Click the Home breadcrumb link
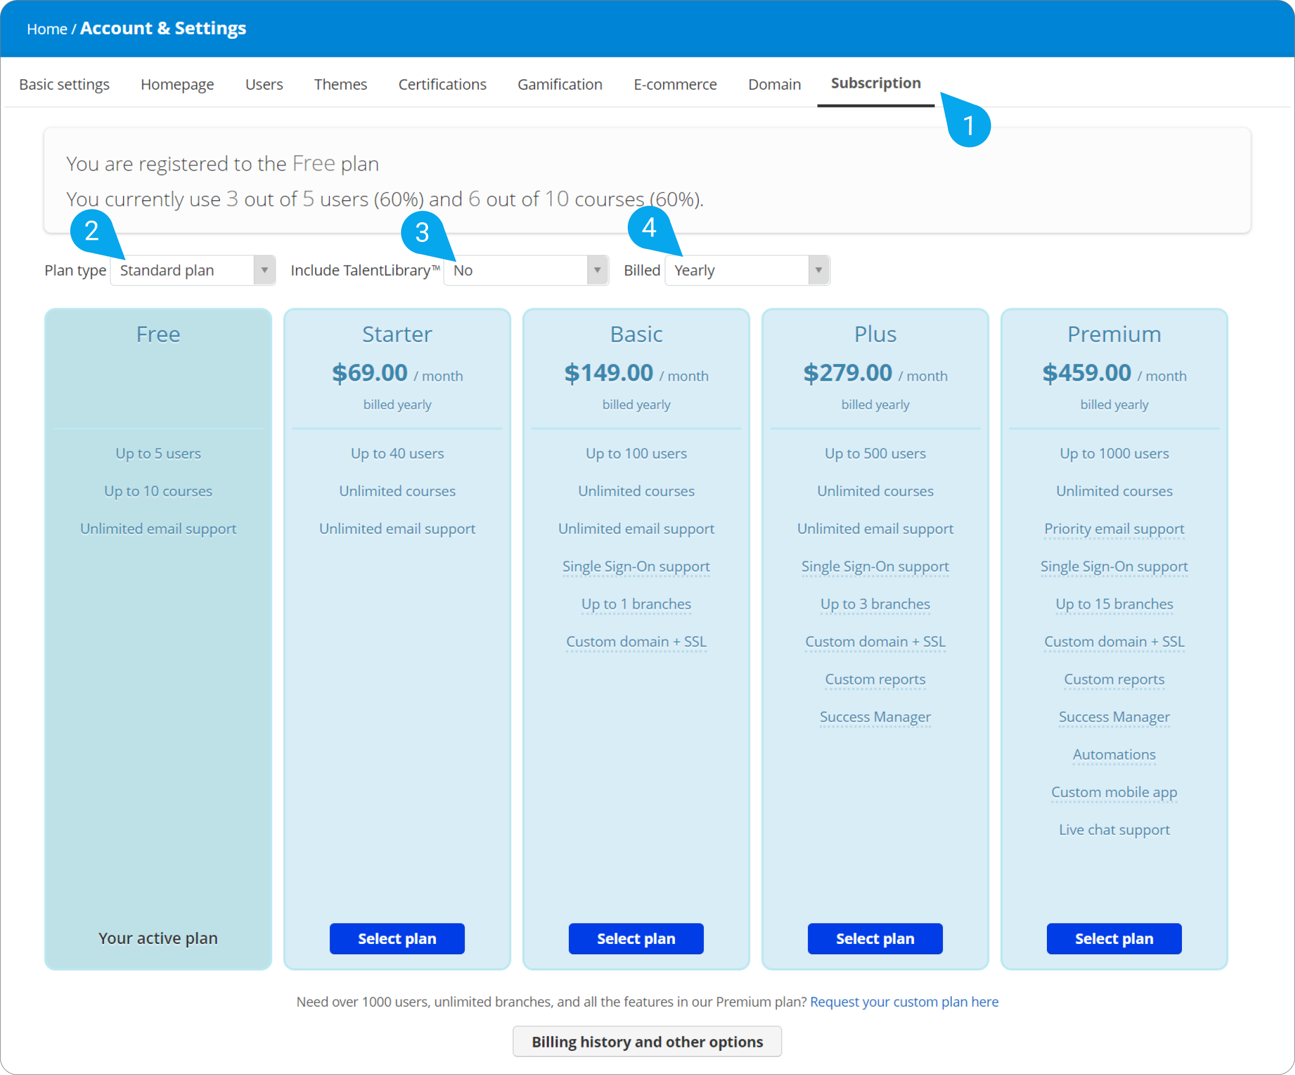 tap(47, 29)
